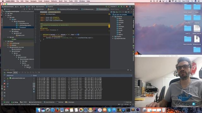Open the Event Log button
Image resolution: width=202 pixels, height=113 pixels.
[x=128, y=102]
